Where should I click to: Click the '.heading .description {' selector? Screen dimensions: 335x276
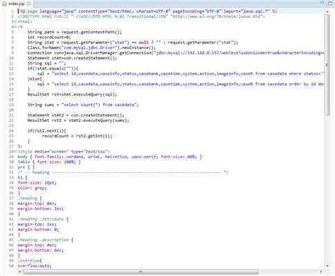click(x=46, y=240)
